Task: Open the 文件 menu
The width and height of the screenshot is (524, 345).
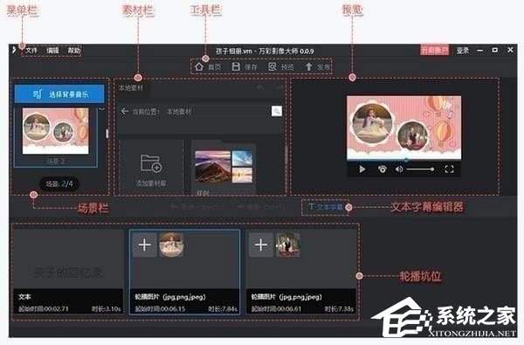Action: (31, 51)
